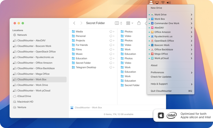Open the column view switcher control
The height and width of the screenshot is (128, 213).
pos(118,23)
